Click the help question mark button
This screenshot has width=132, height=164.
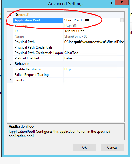coord(111,2)
